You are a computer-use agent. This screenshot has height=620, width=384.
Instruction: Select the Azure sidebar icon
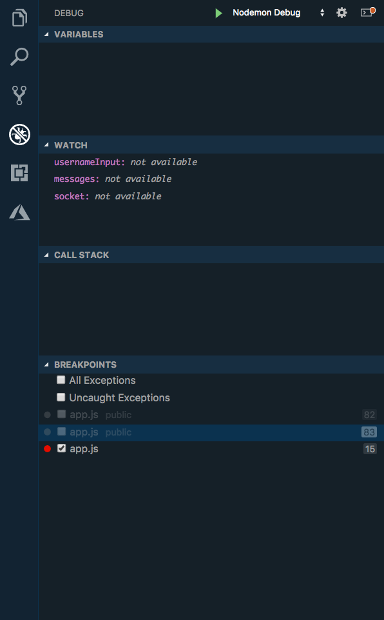pyautogui.click(x=19, y=212)
